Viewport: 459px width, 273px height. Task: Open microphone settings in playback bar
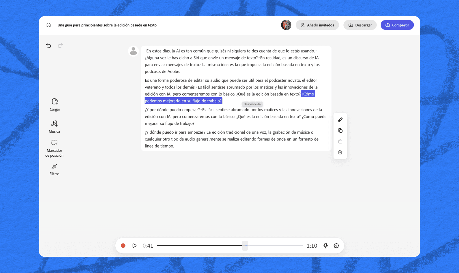325,246
